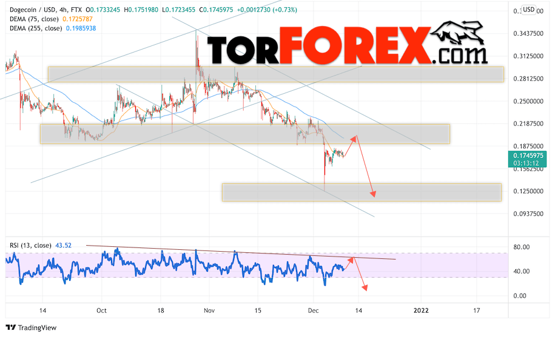Viewport: 555px width, 337px height.
Task: Click the DEMA 255 value 0.1985938
Action: tap(81, 28)
